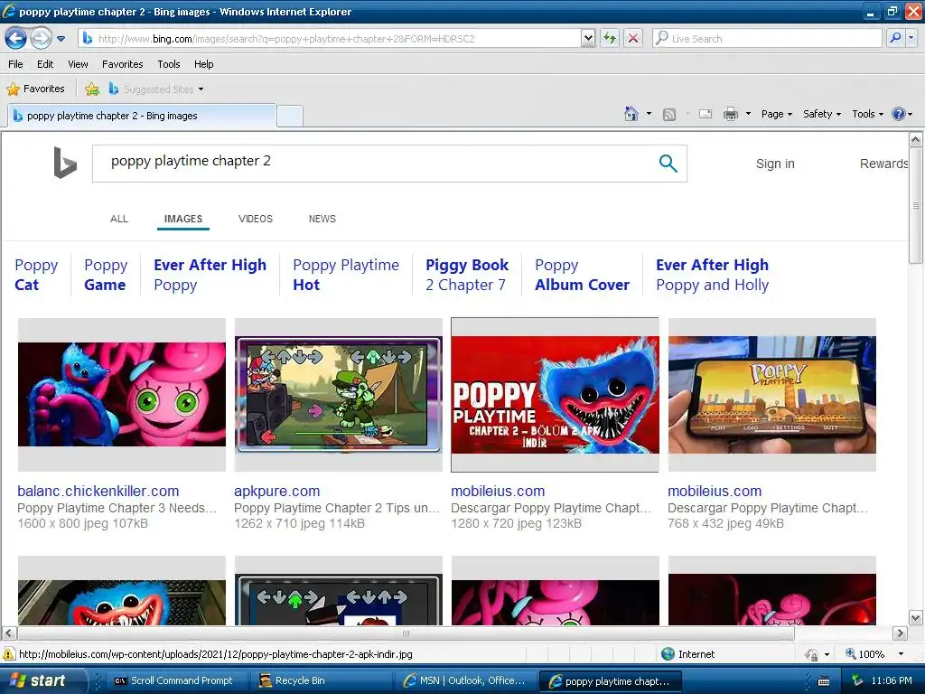Click the red Stop loading icon
Screen dimensions: 925x694
coord(633,38)
